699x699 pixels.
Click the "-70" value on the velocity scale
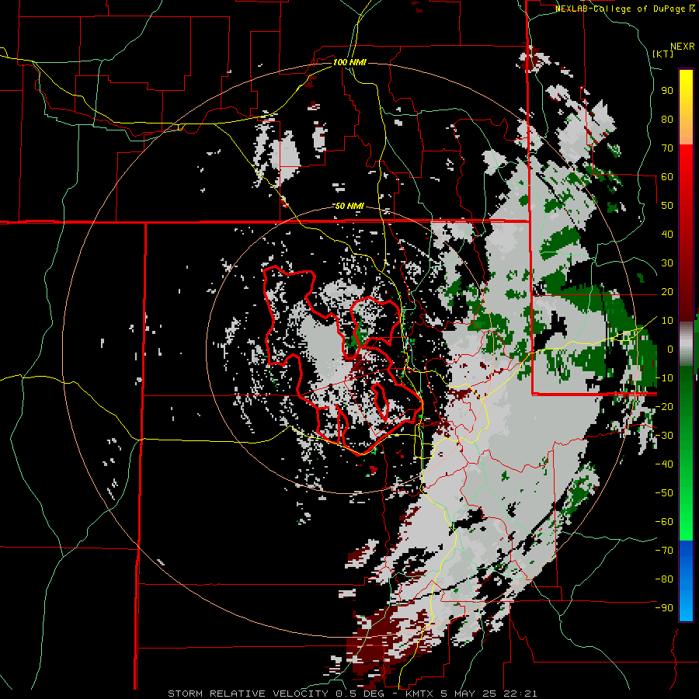click(664, 551)
